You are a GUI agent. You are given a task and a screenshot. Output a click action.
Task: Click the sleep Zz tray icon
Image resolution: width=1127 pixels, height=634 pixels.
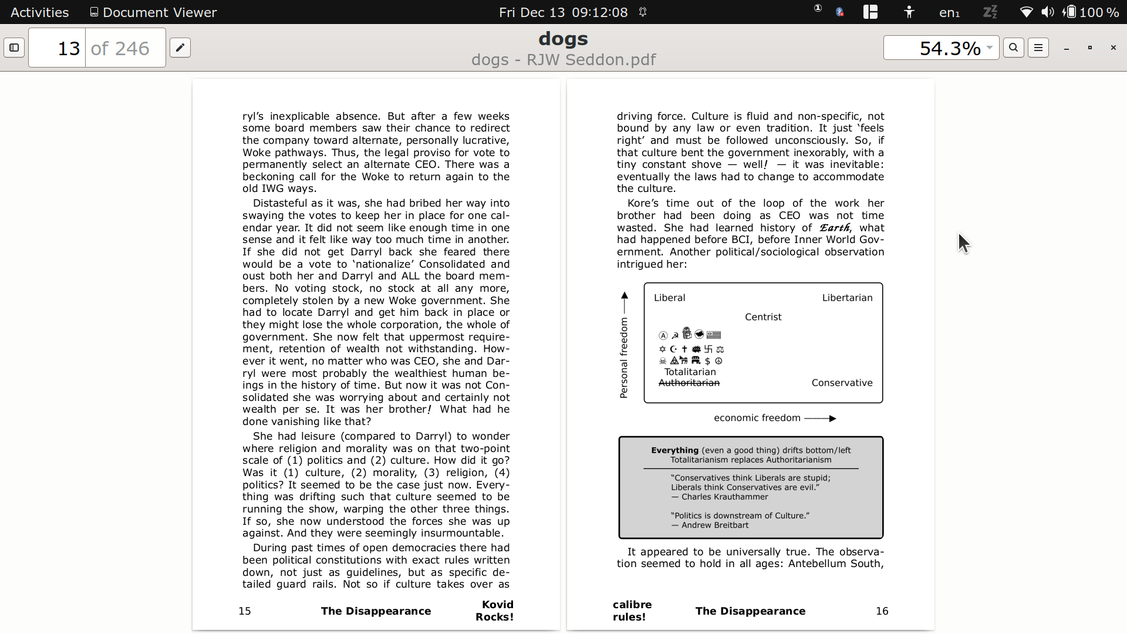tap(990, 12)
